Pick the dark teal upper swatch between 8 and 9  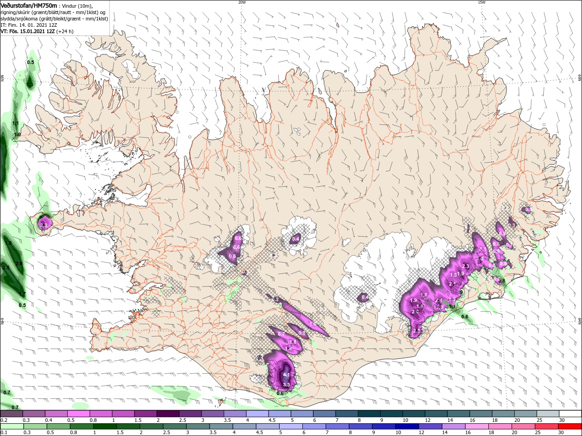pyautogui.click(x=369, y=414)
